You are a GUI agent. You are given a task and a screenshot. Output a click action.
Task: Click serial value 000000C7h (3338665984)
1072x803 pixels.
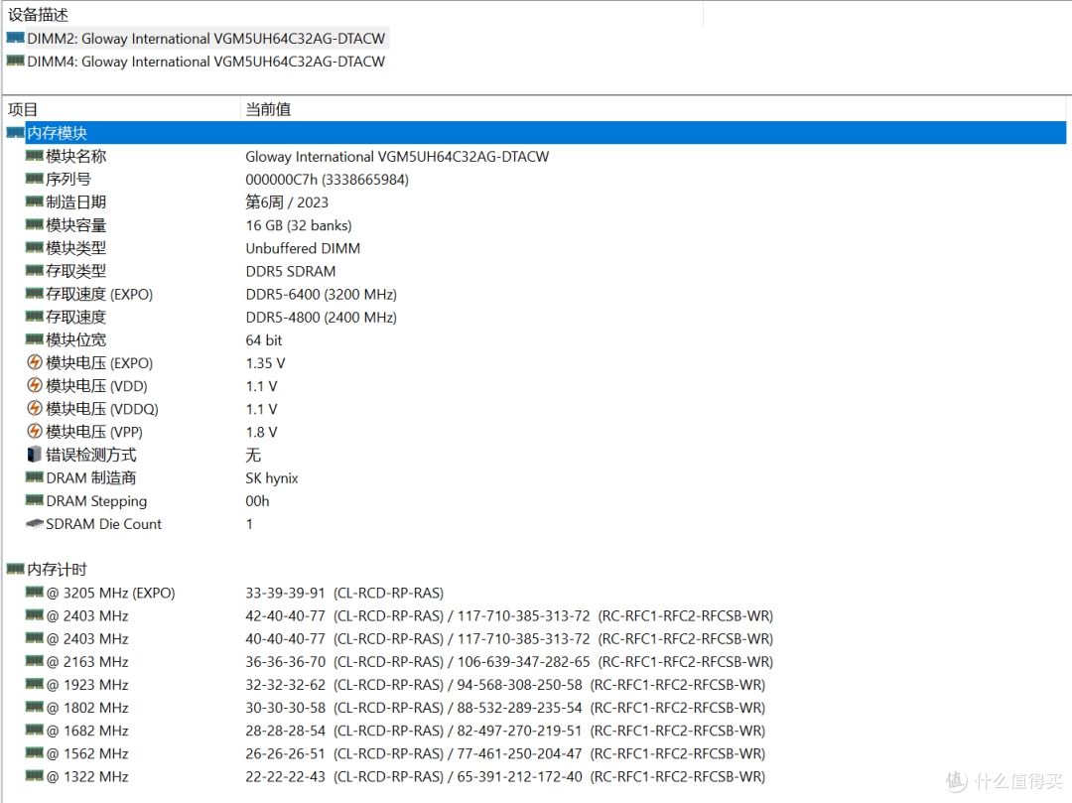click(x=327, y=180)
